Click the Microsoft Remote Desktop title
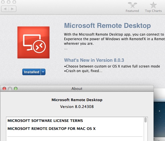165x141 pixels. (x=108, y=26)
